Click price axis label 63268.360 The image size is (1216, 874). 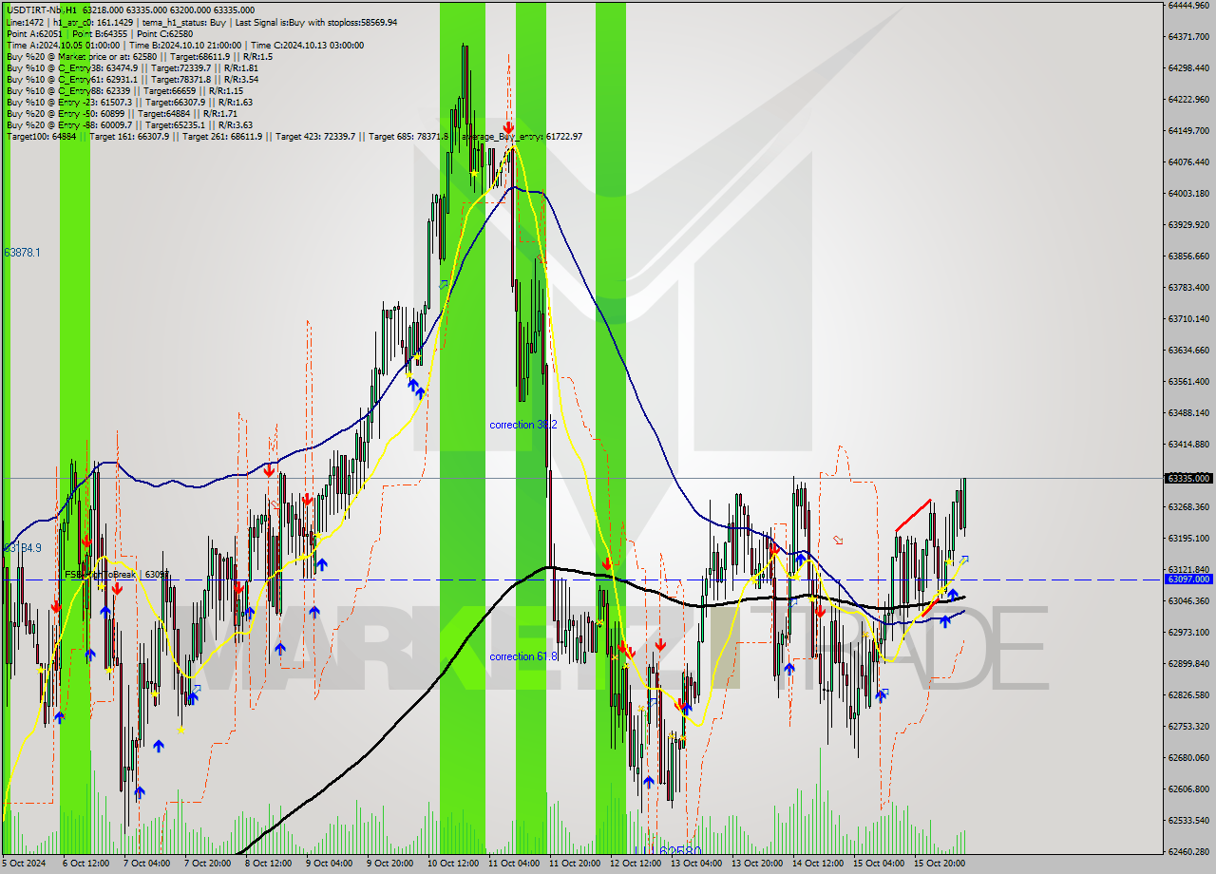point(1188,506)
